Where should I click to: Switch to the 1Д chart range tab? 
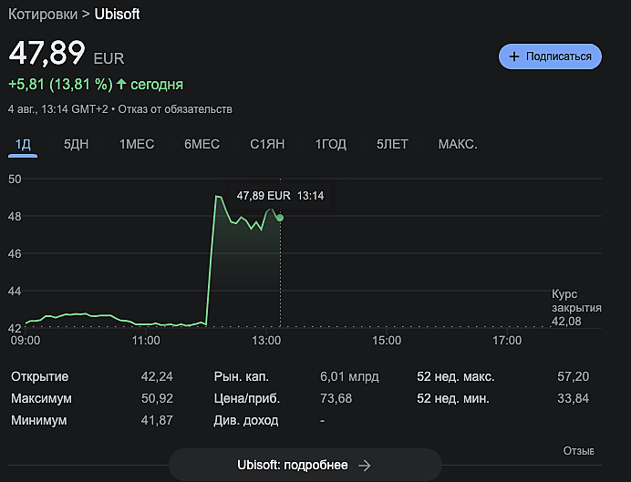pyautogui.click(x=24, y=144)
